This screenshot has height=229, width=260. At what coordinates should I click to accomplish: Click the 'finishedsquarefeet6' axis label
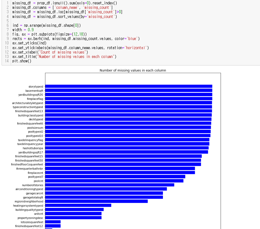coord(30,123)
